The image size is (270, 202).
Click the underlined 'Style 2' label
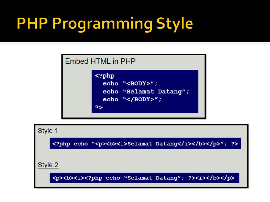[x=48, y=165]
